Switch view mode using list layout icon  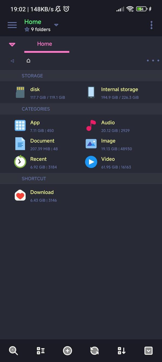point(41,351)
